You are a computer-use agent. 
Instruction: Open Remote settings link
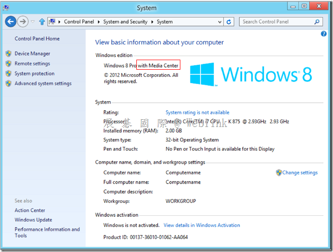tap(32, 64)
